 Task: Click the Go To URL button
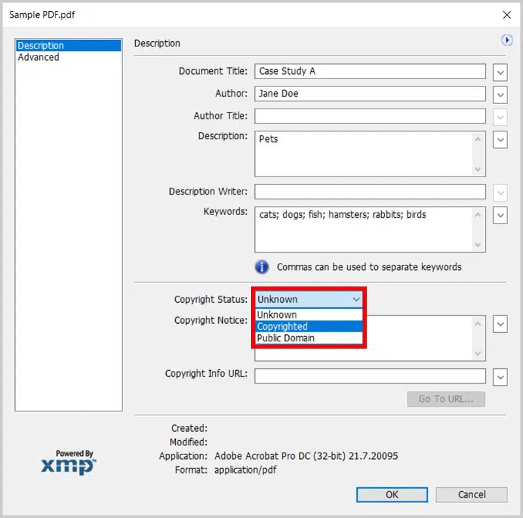(446, 399)
